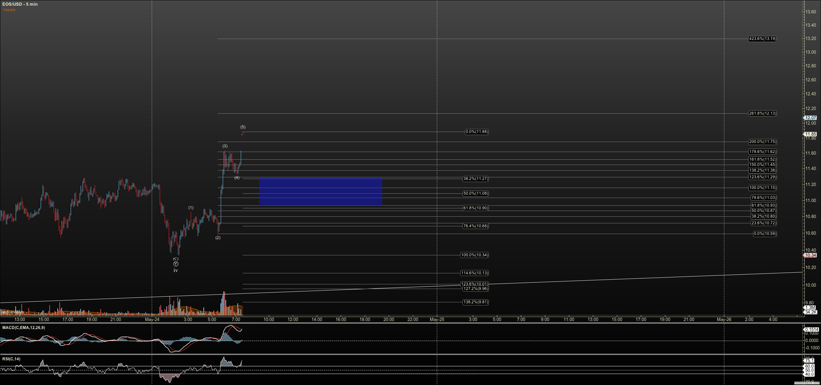Select the wave (C) label

pyautogui.click(x=176, y=259)
